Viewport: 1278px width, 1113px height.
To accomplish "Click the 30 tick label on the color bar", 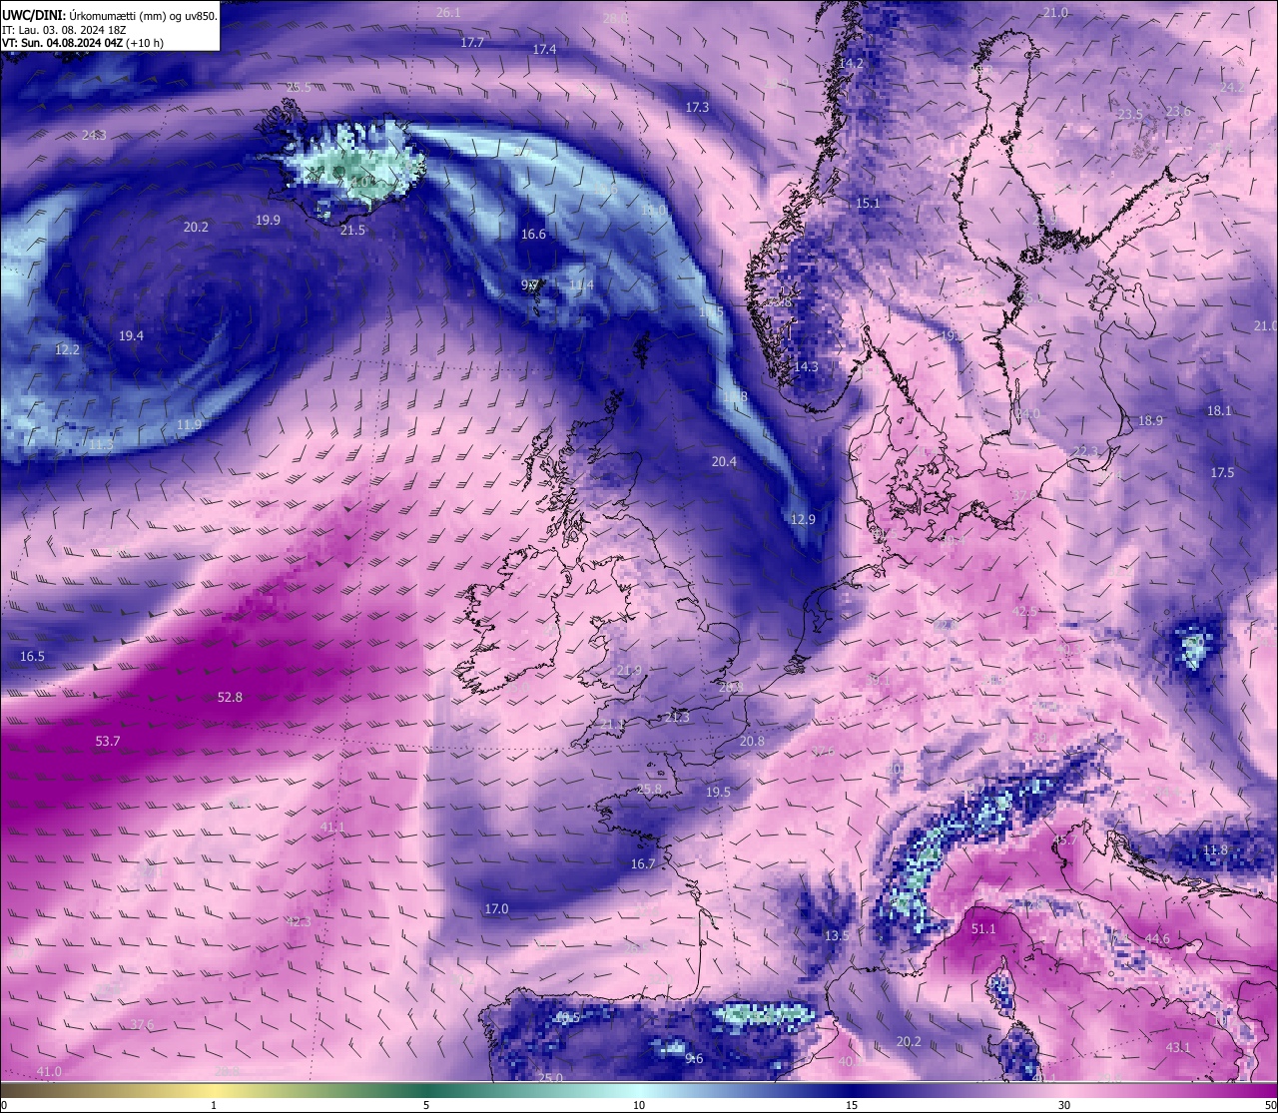I will pyautogui.click(x=1064, y=1104).
